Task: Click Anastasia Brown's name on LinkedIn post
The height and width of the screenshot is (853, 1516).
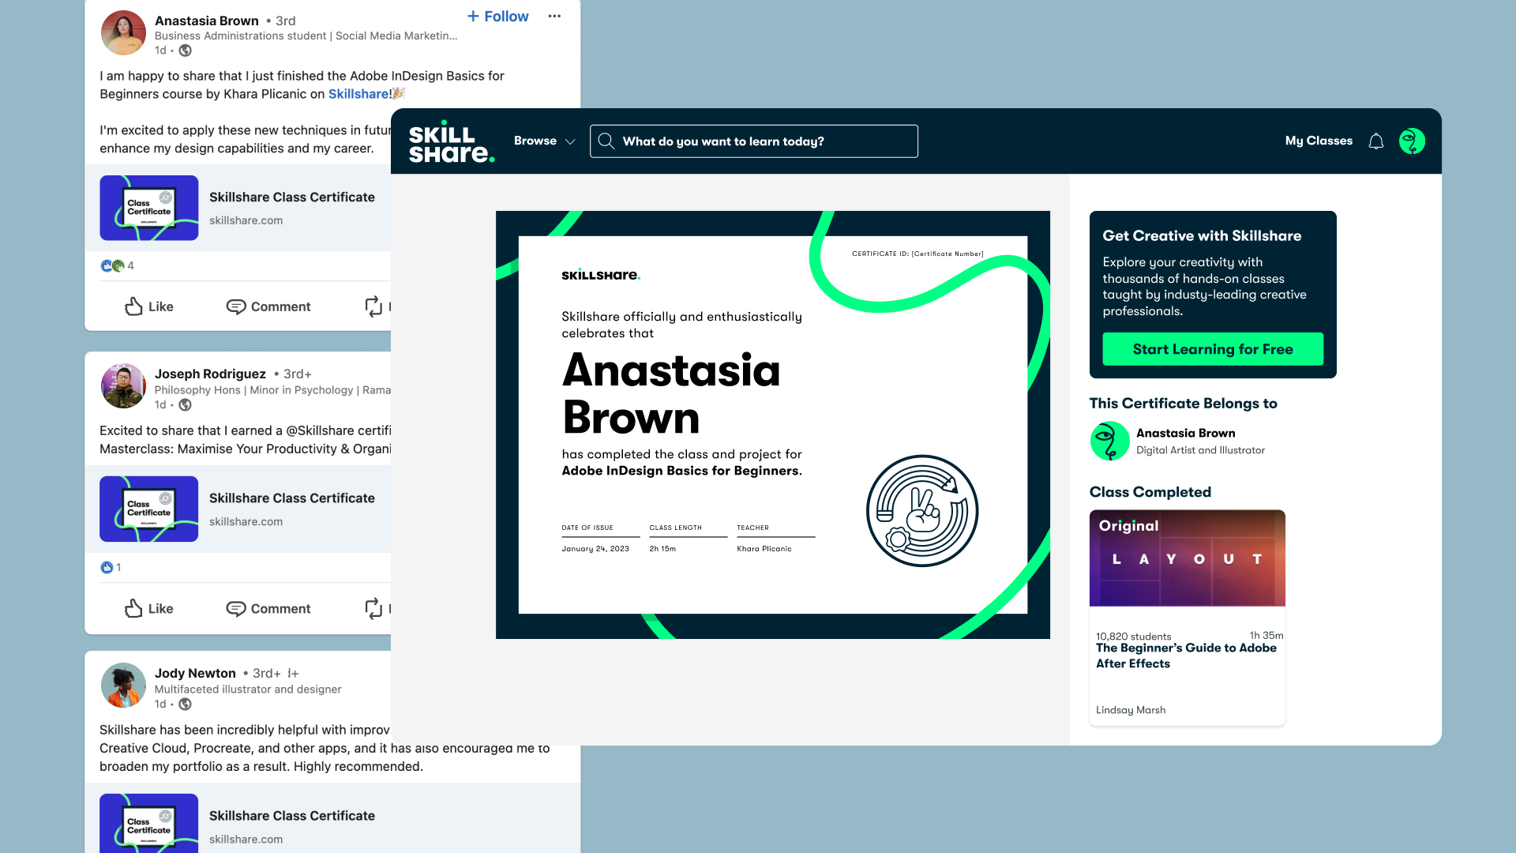Action: tap(206, 21)
